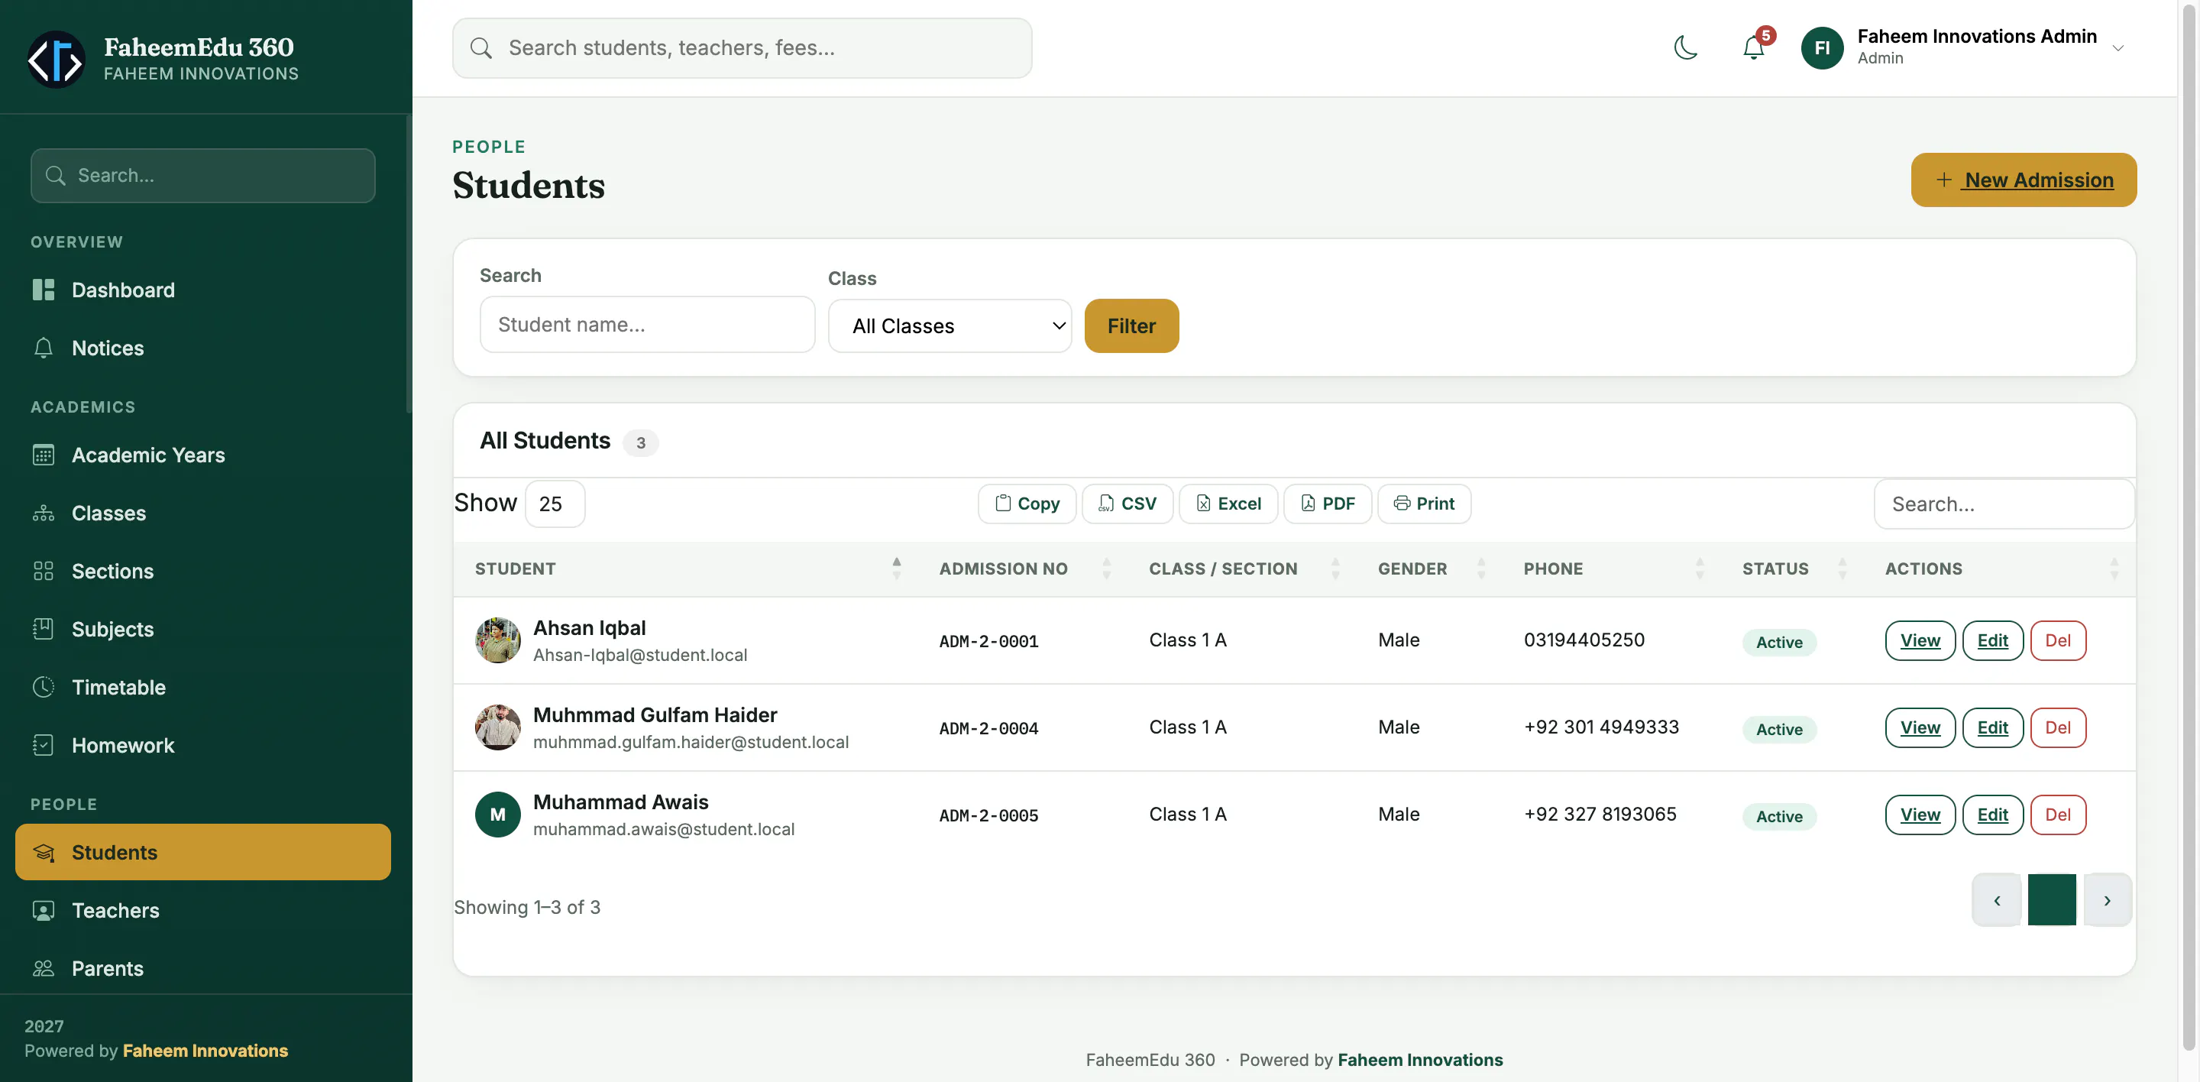
Task: Click the Timetable clock icon
Action: [x=44, y=688]
